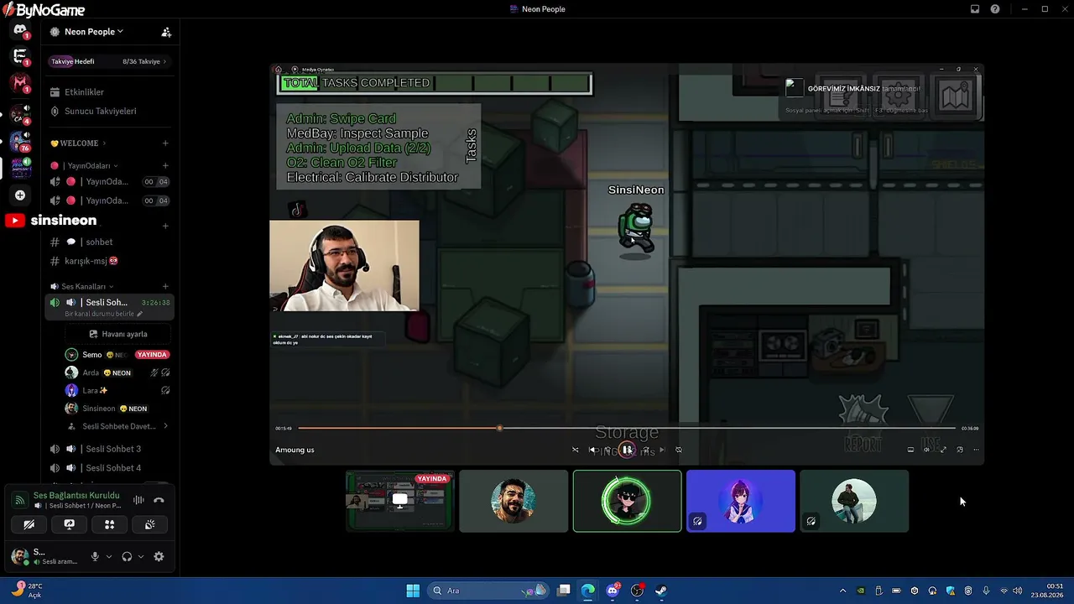Join Sesli Sohbet 3 voice channel
Screen dimensions: 1074x604
(109, 449)
